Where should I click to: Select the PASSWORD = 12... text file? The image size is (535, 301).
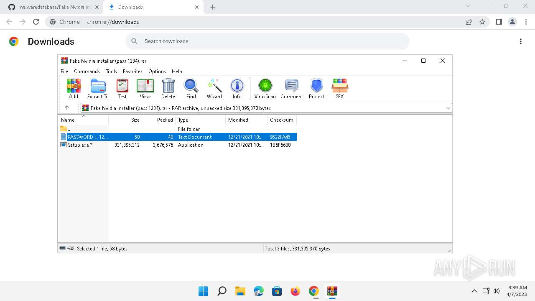click(x=178, y=137)
